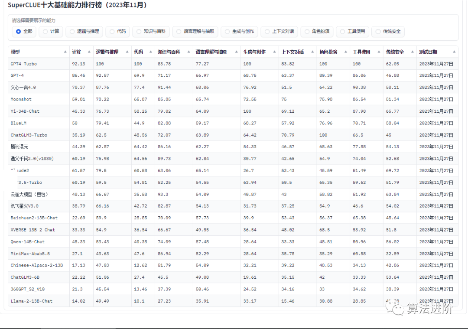Click 文心一言4.0 知识与百科 score 91.44
The width and height of the screenshot is (468, 329).
tap(164, 88)
